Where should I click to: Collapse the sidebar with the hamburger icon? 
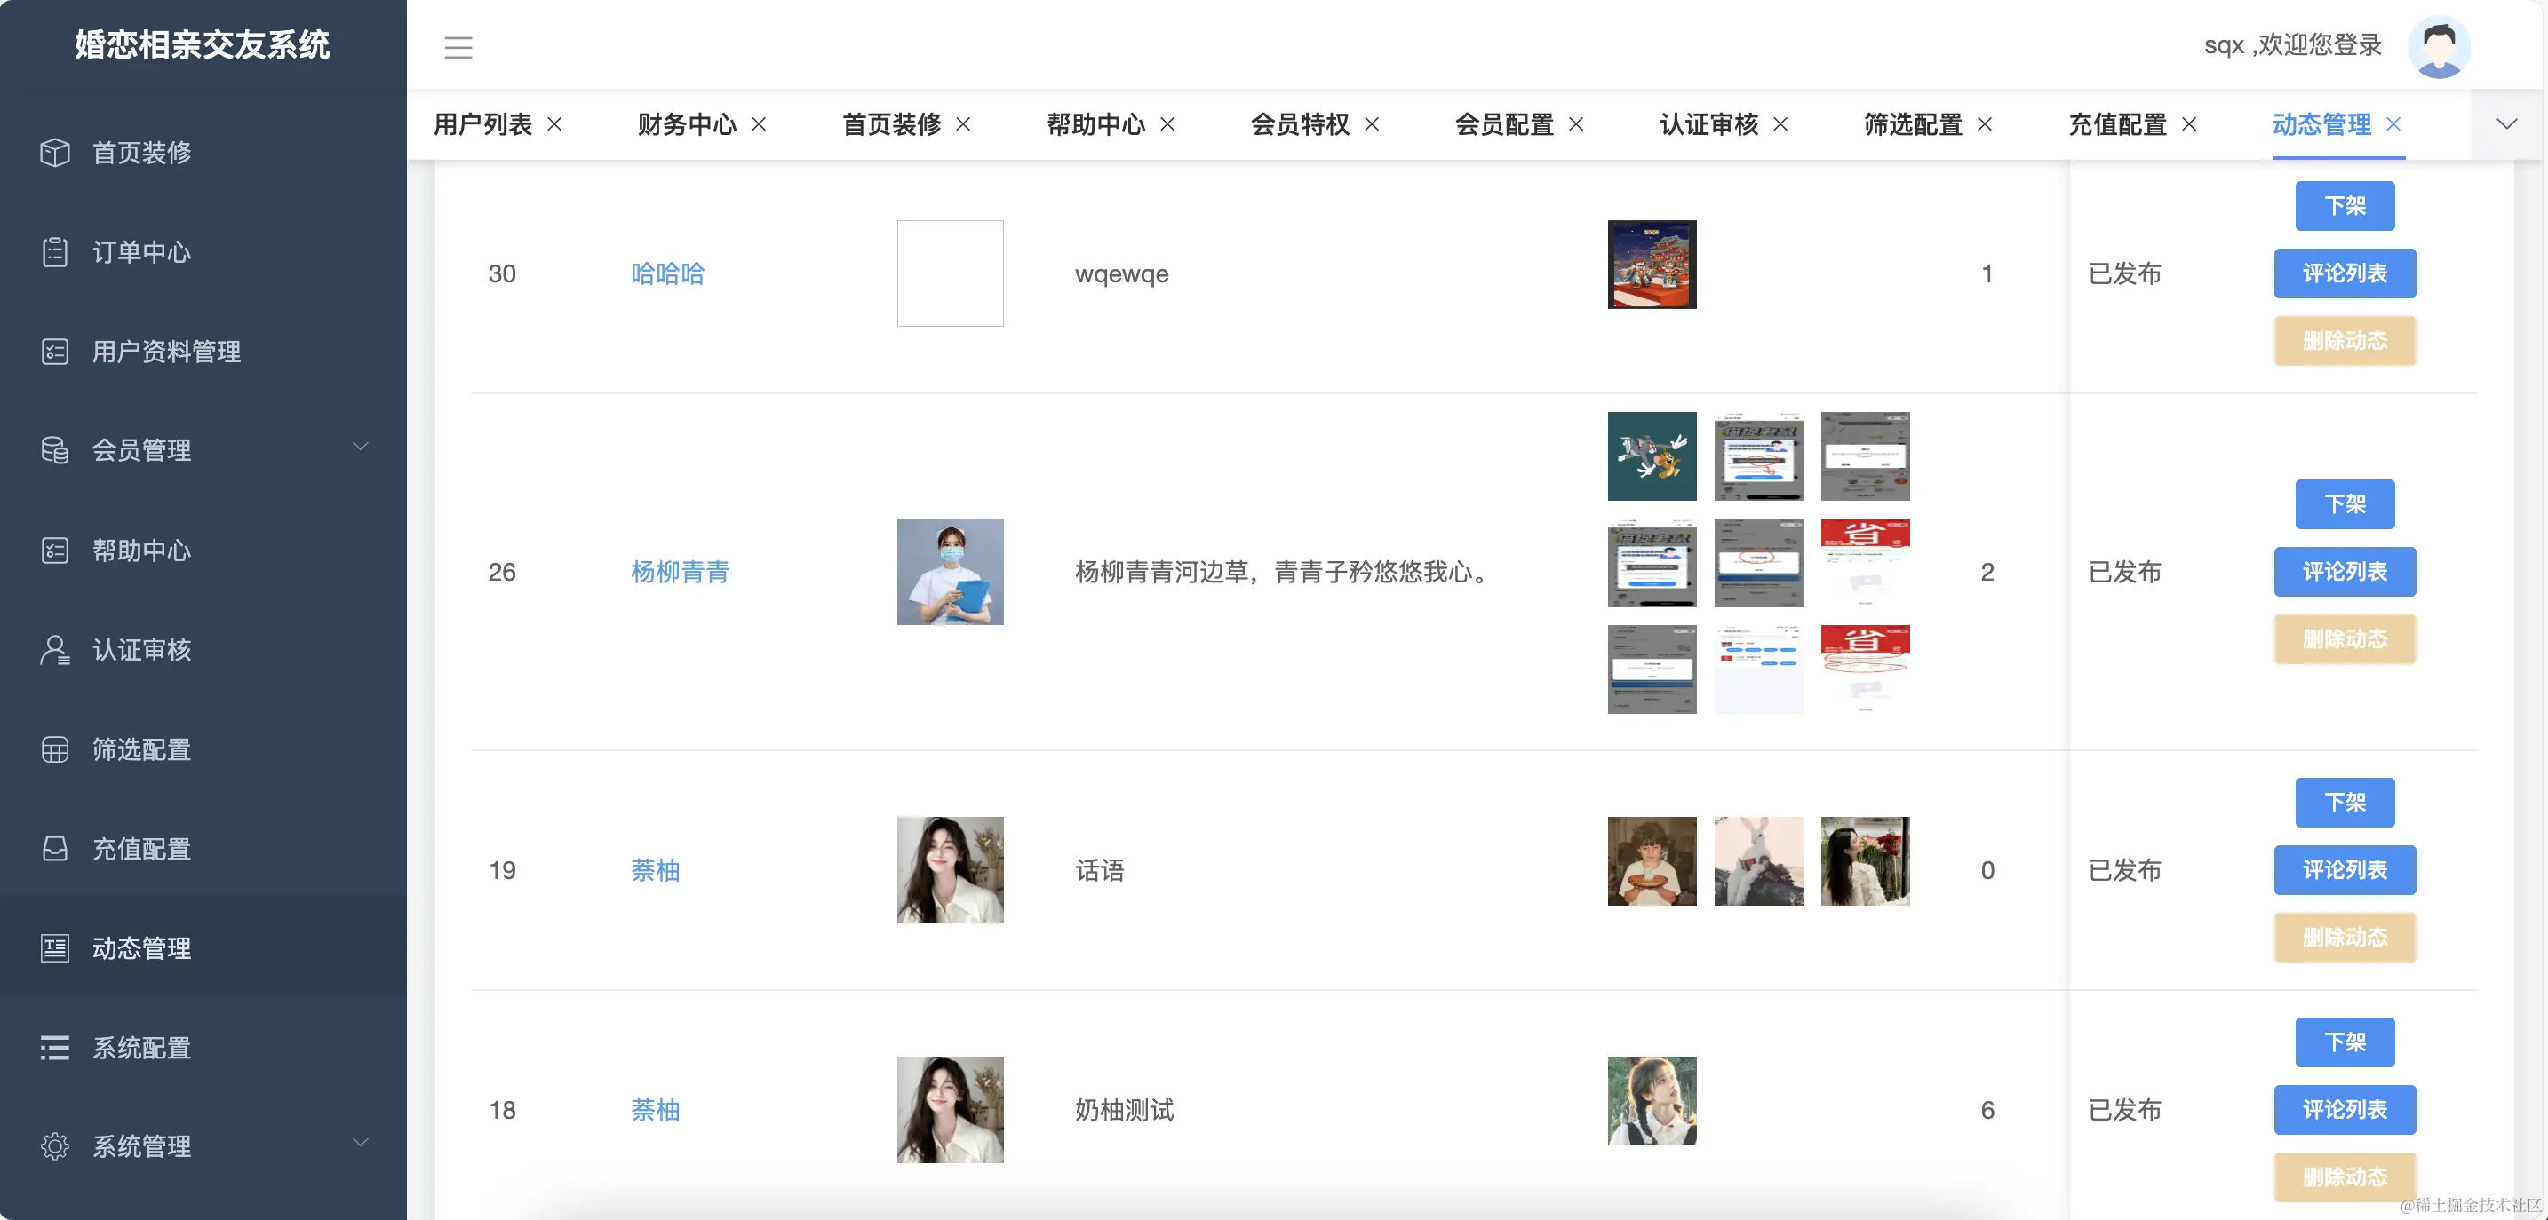click(x=458, y=46)
